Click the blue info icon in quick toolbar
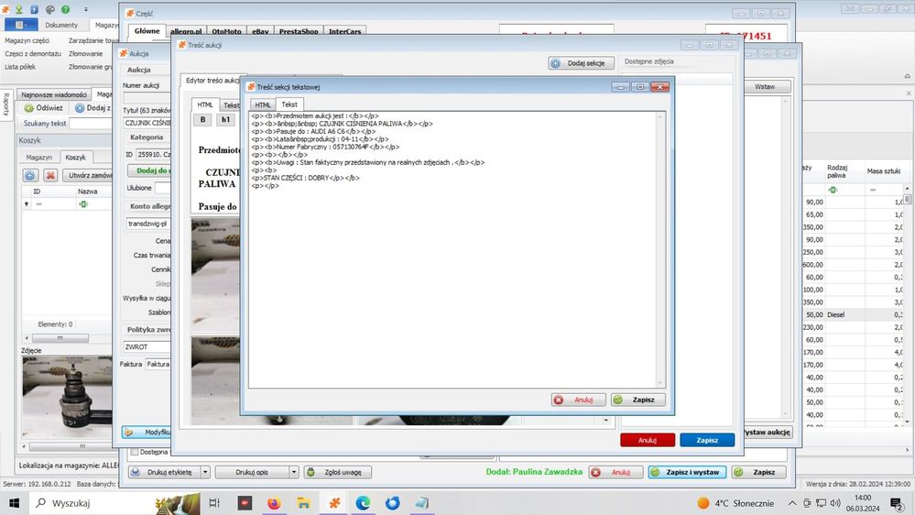Viewport: 915px width, 515px height. 35,9
